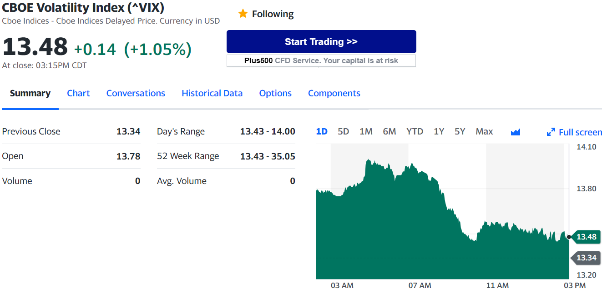Screen dimensions: 602x289
Task: Toggle Following status for ^VIX
Action: (x=266, y=14)
